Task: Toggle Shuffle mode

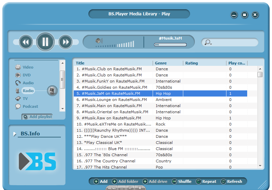Action: pyautogui.click(x=182, y=181)
